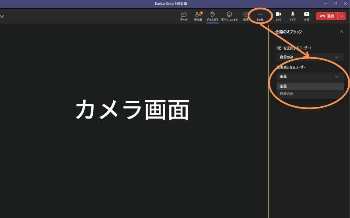
Task: Expand arrow next to 退出 button
Action: coord(342,16)
